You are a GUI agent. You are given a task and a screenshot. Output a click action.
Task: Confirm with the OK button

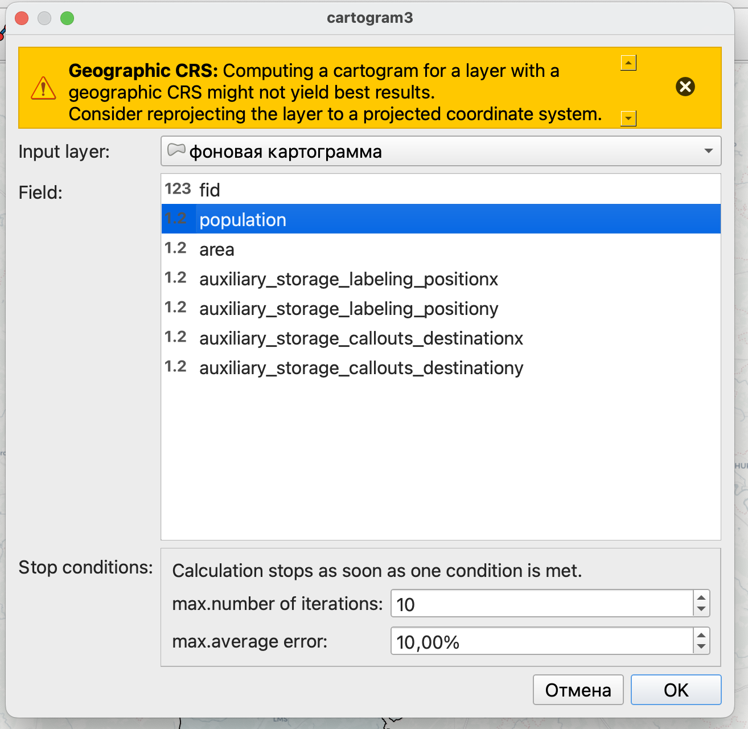pos(676,690)
